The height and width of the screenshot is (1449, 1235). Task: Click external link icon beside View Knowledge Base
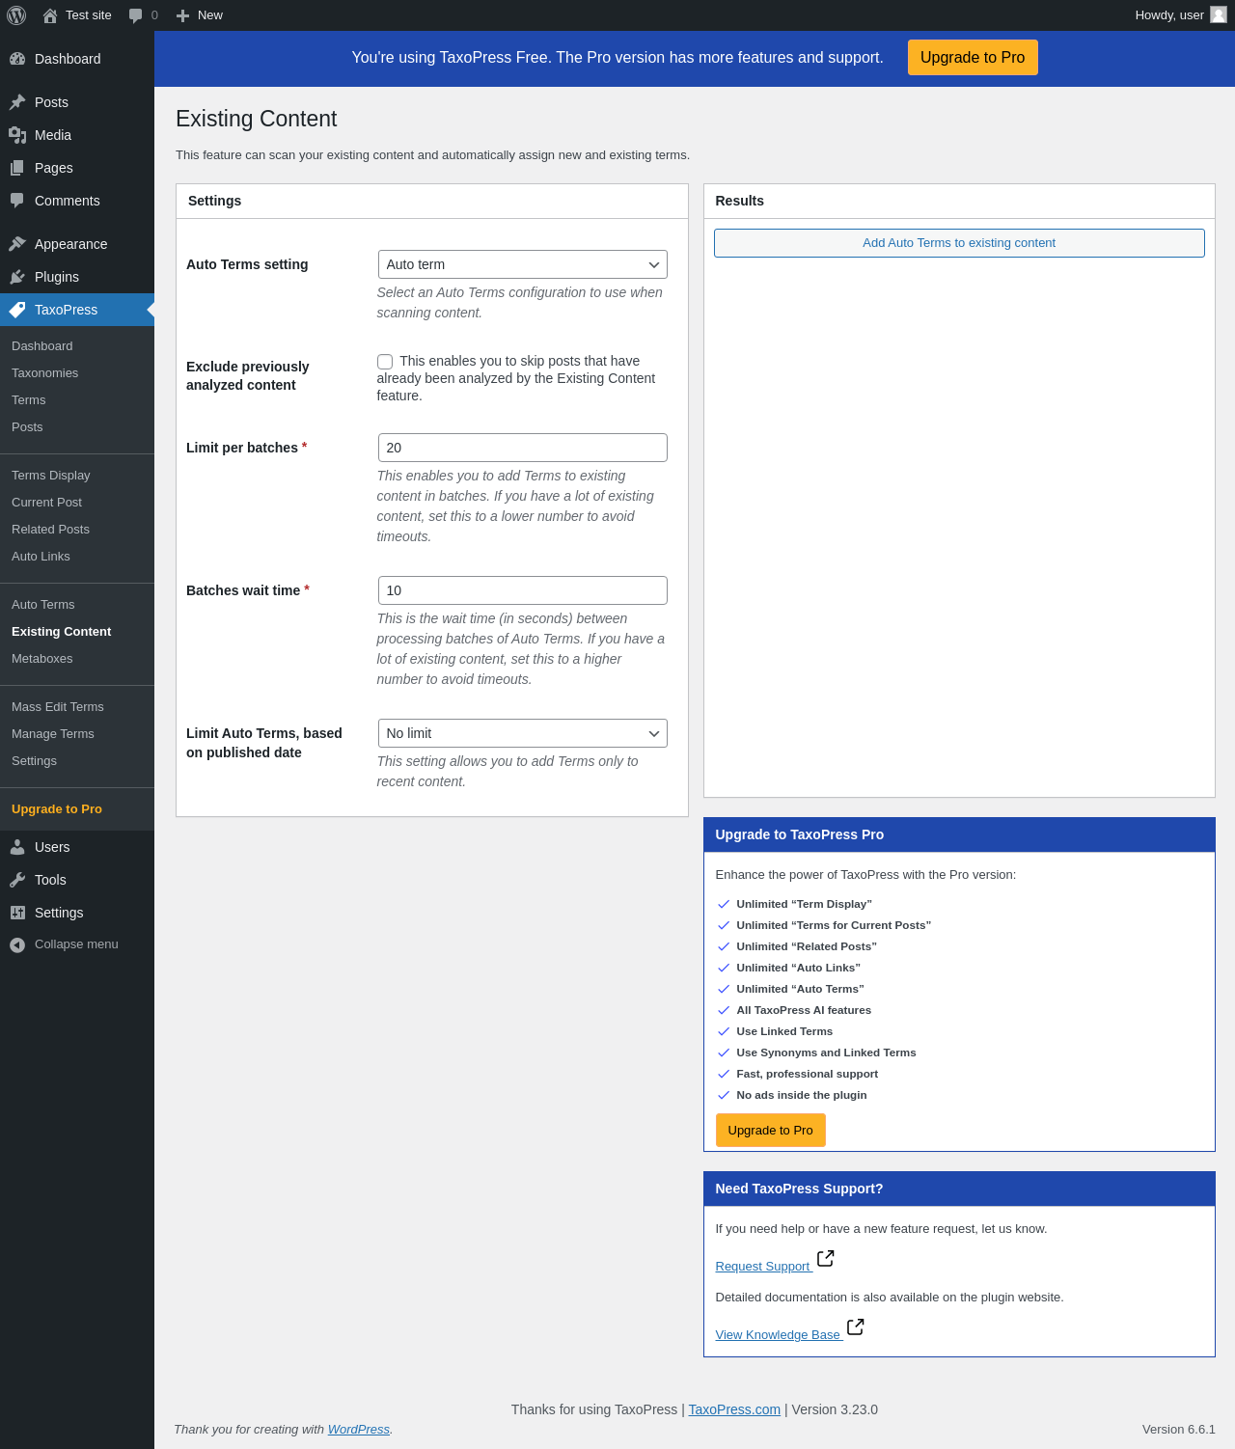[x=855, y=1326]
